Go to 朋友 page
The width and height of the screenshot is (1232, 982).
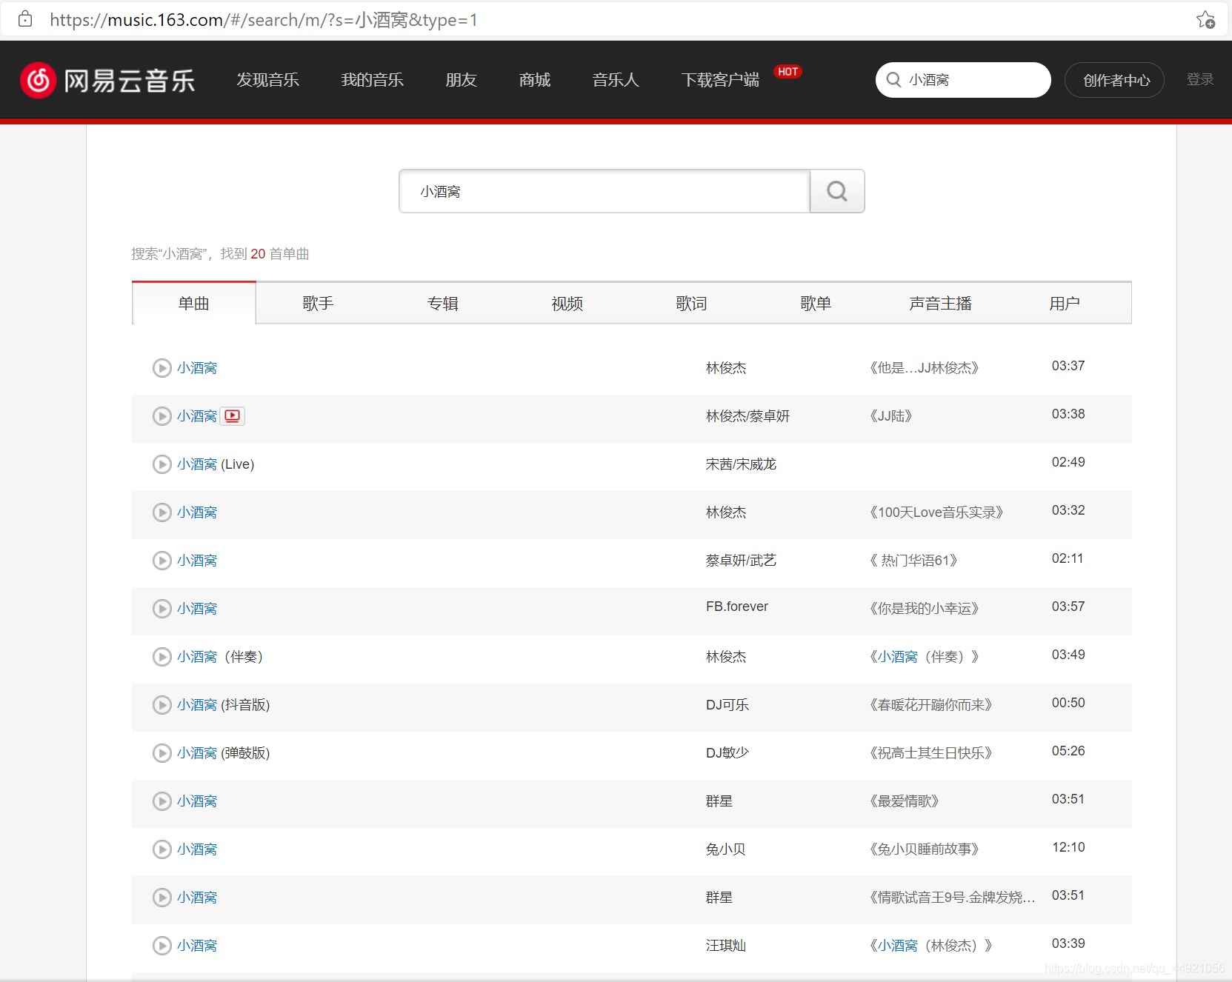(461, 80)
